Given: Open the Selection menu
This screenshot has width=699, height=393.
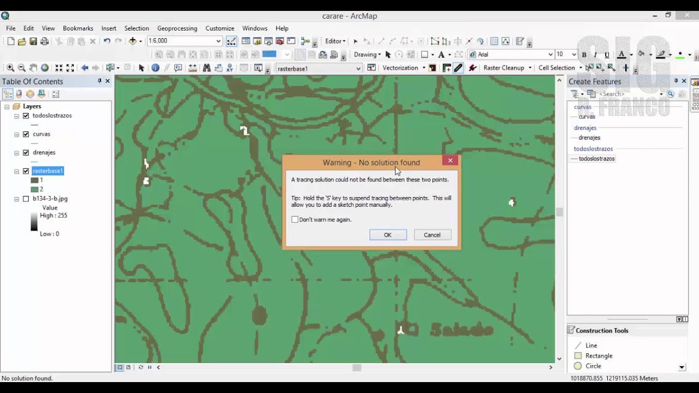Looking at the screenshot, I should 137,28.
